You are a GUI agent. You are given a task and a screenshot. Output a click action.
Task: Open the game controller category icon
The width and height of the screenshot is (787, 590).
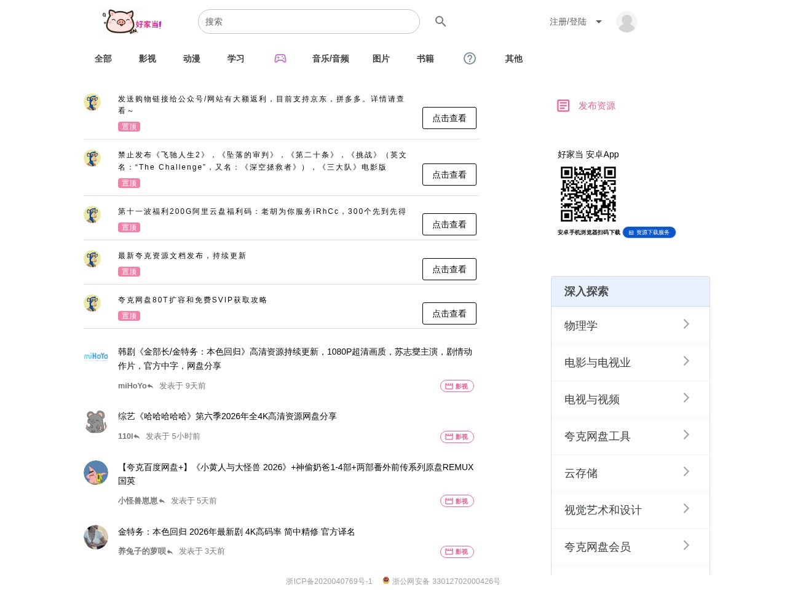point(280,58)
